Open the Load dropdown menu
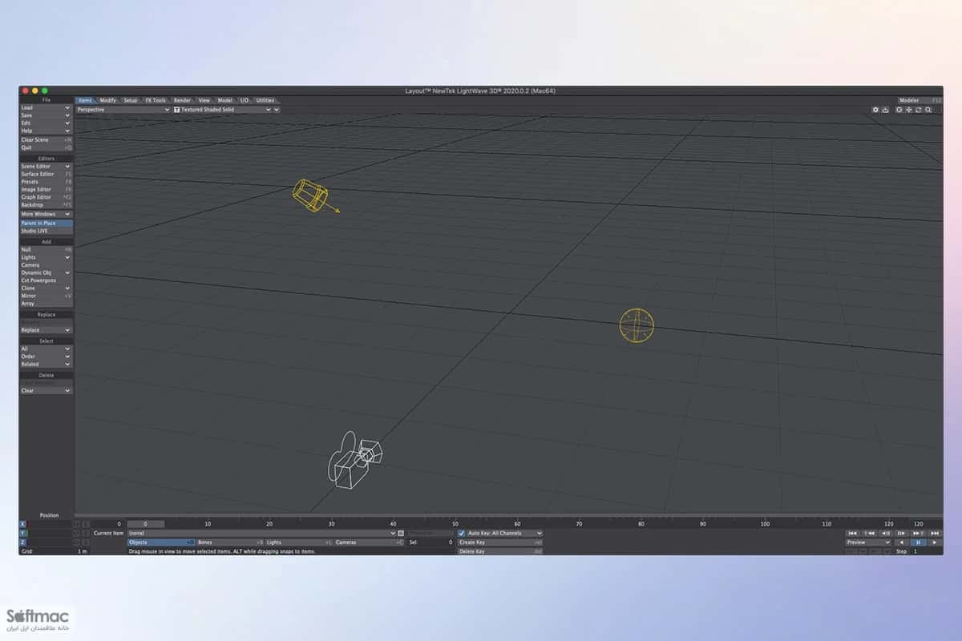This screenshot has width=962, height=641. point(46,107)
